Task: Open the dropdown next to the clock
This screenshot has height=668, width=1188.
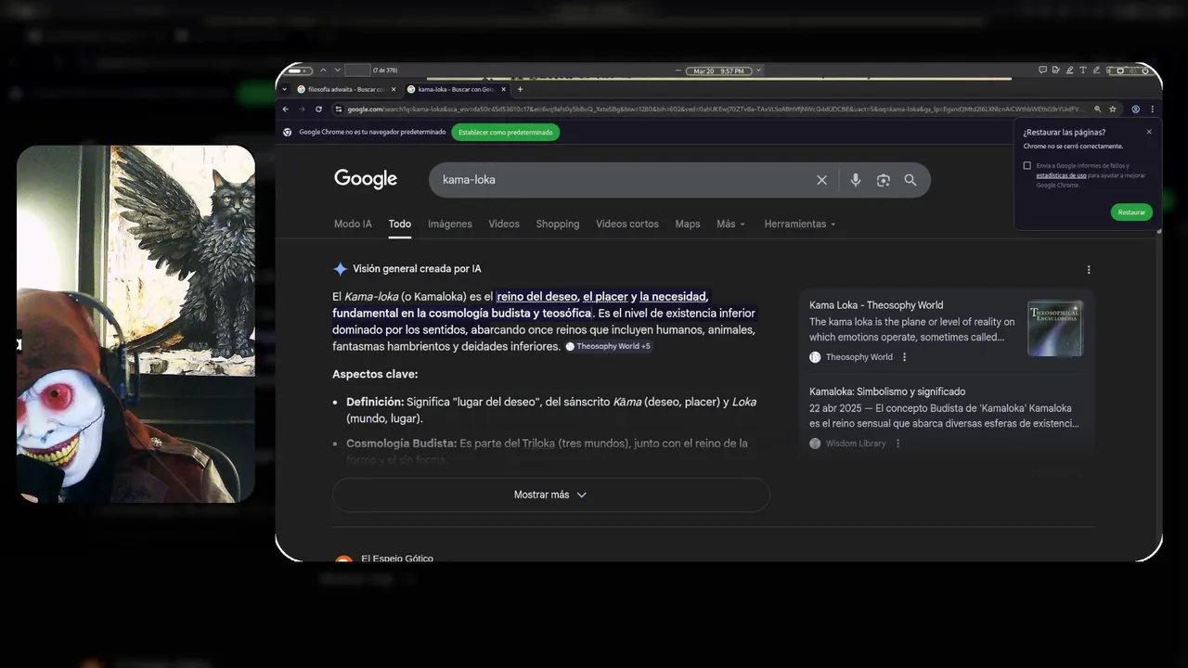Action: click(758, 71)
